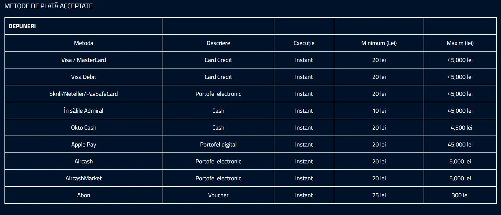This screenshot has height=215, width=501.
Task: Click the Descriere column header
Action: pyautogui.click(x=218, y=43)
